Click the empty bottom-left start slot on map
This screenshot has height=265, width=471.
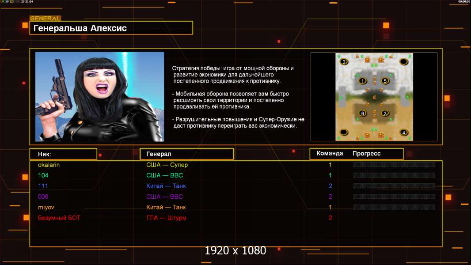point(344,132)
